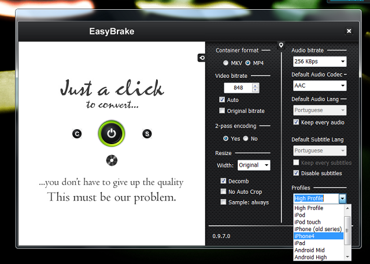Decrease video bitrate with down arrow
Image resolution: width=370 pixels, height=264 pixels.
[255, 90]
